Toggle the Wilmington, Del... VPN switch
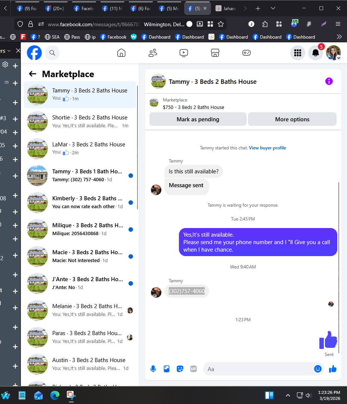 coord(189,24)
